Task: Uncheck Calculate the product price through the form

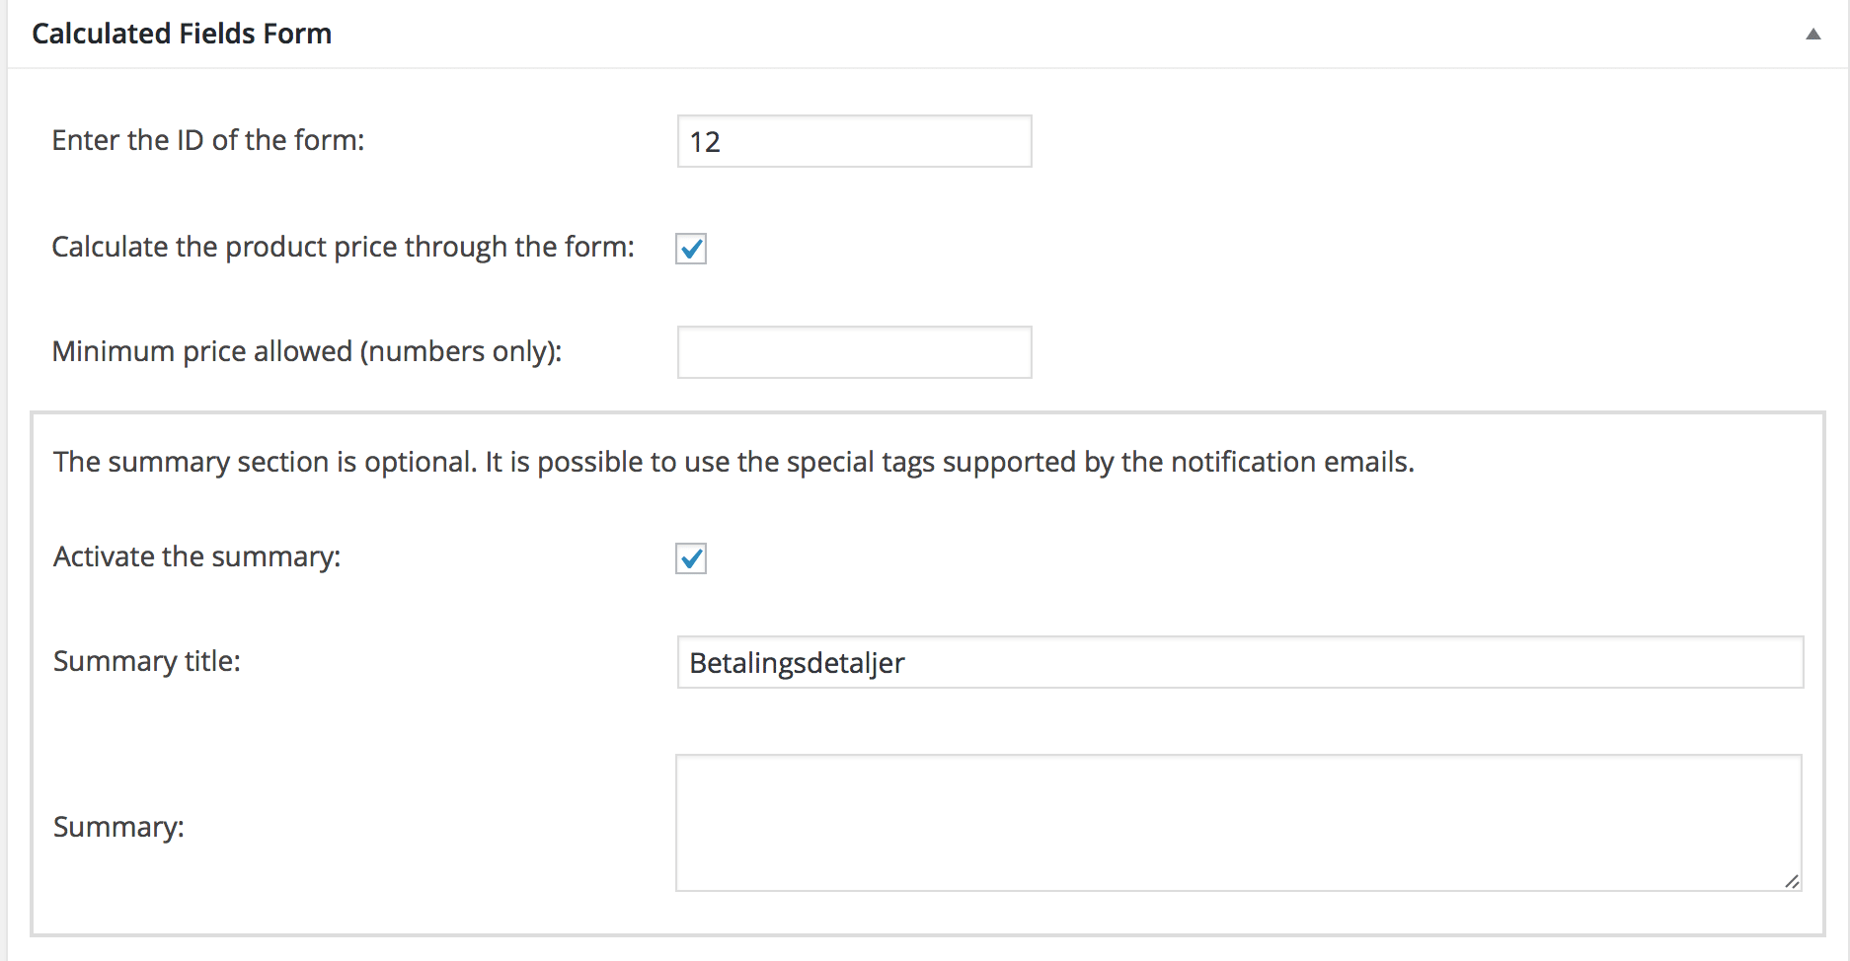Action: [691, 249]
